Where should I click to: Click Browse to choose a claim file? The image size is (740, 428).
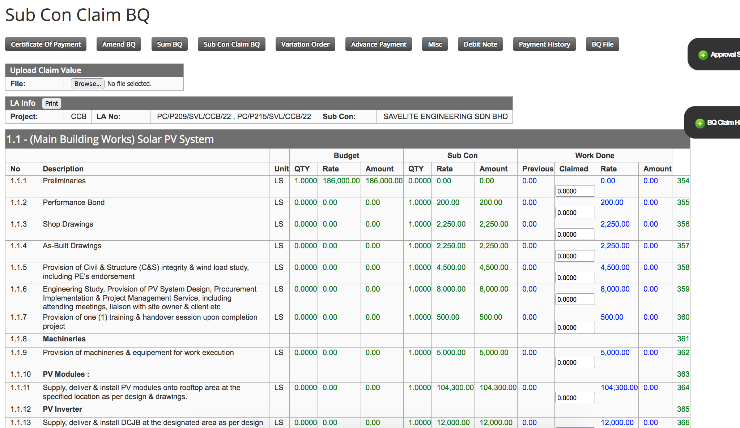[88, 84]
